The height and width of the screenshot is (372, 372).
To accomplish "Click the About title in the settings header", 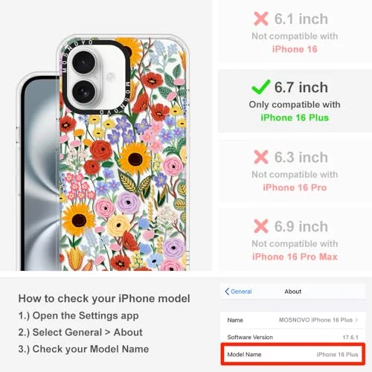I will click(x=292, y=292).
